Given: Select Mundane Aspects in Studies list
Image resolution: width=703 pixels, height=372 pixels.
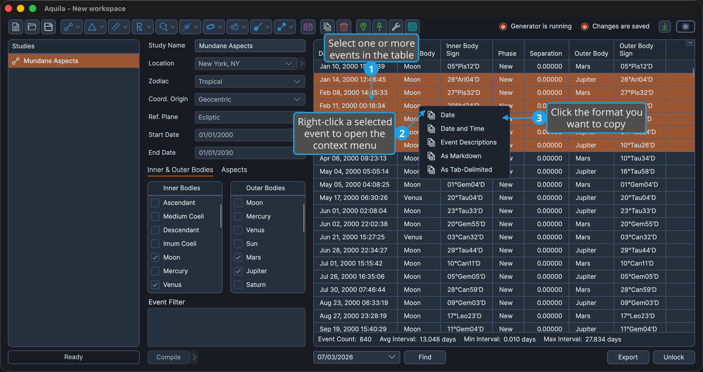Looking at the screenshot, I should pyautogui.click(x=74, y=61).
